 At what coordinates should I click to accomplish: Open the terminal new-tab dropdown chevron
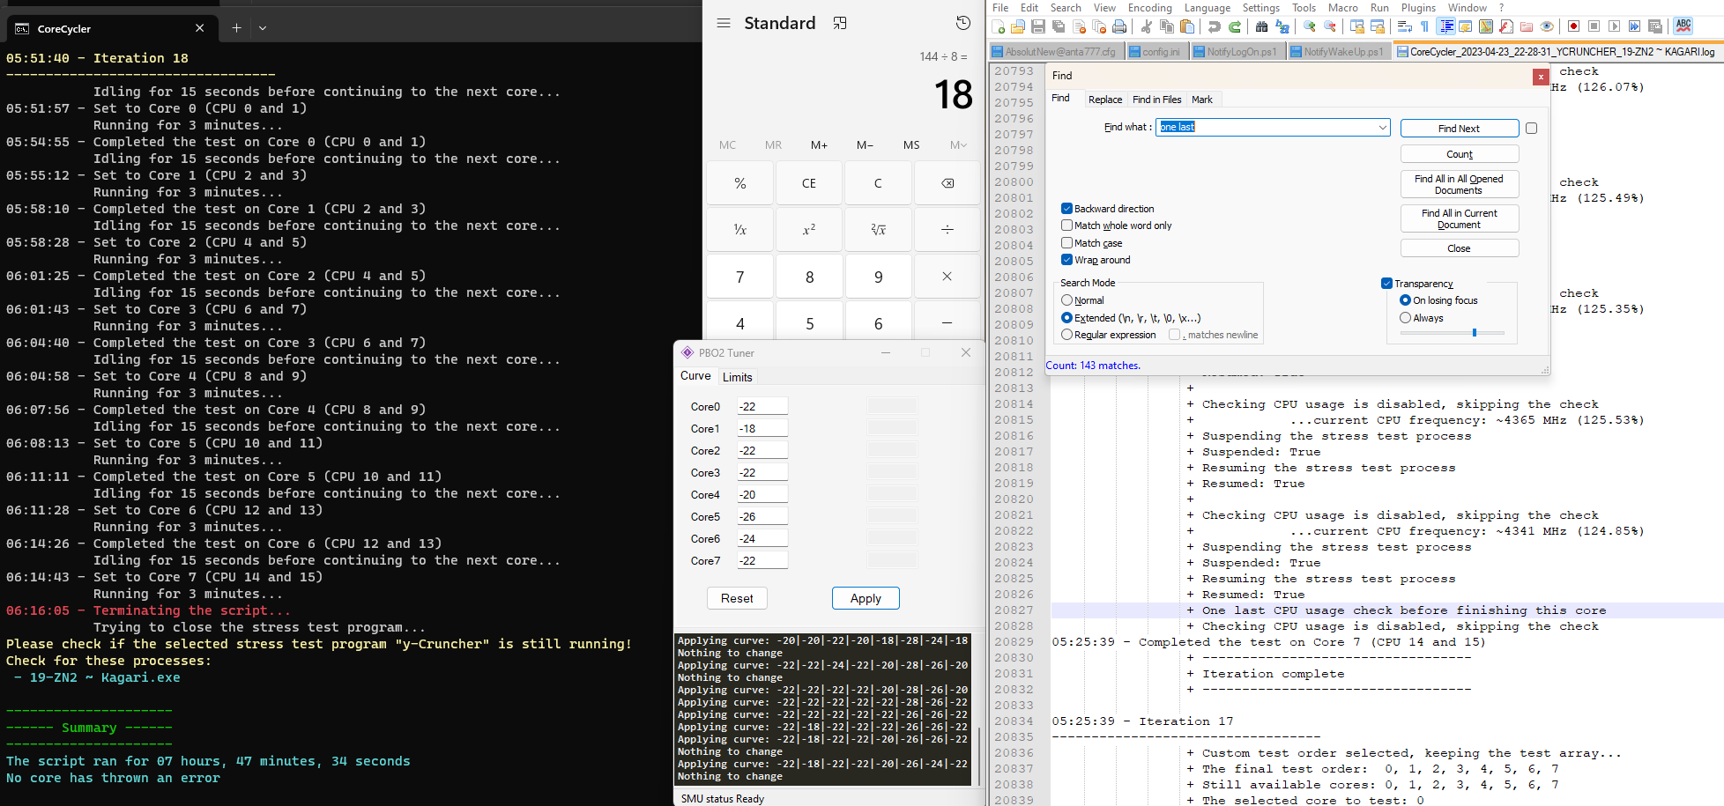pos(263,28)
